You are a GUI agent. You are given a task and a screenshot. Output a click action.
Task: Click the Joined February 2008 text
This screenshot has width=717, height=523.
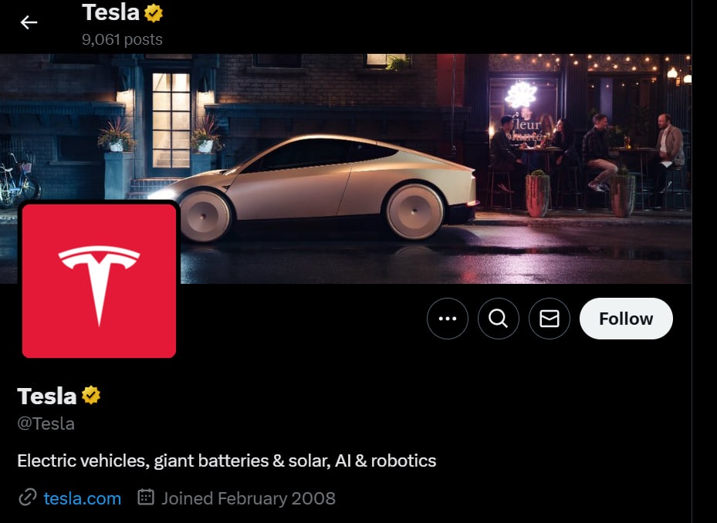tap(249, 498)
